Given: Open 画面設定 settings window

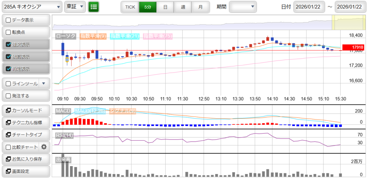Looking at the screenshot, I should click(x=26, y=171).
